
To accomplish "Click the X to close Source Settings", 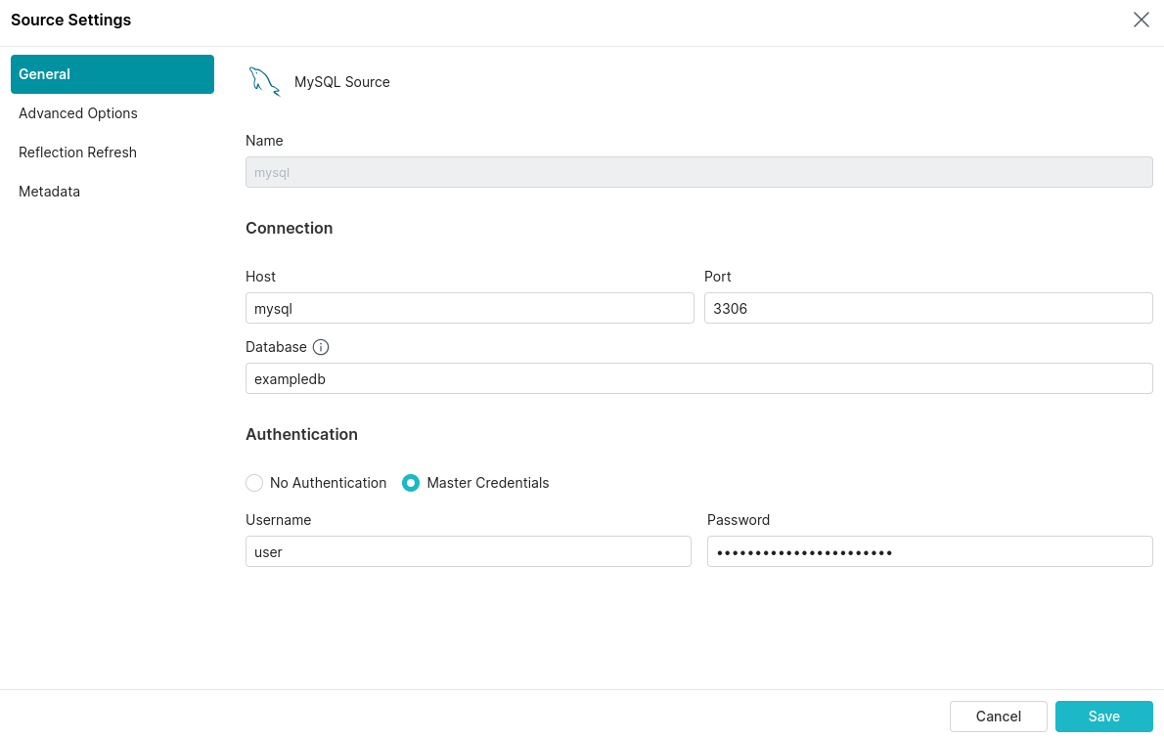I will 1141,20.
